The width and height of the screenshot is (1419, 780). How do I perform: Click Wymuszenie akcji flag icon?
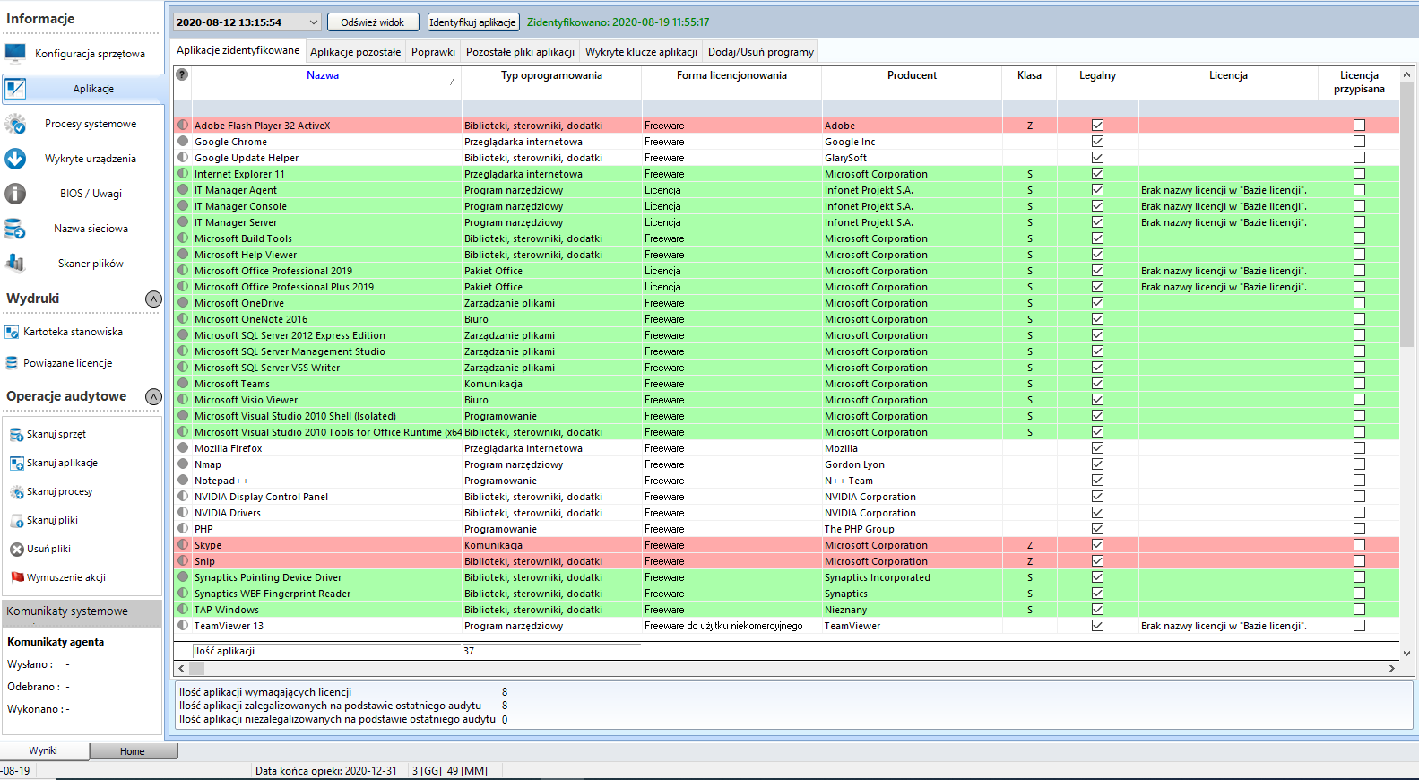[x=16, y=577]
